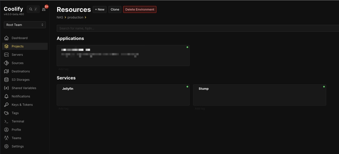Click the Servers icon in sidebar
The image size is (339, 154).
6,55
